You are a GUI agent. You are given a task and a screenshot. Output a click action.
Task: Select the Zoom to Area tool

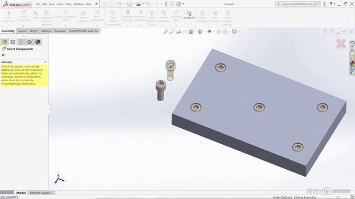click(172, 32)
